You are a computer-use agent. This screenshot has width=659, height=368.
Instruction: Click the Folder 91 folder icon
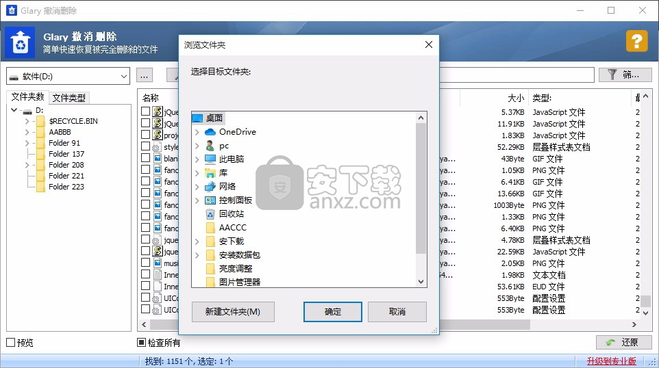[x=41, y=143]
